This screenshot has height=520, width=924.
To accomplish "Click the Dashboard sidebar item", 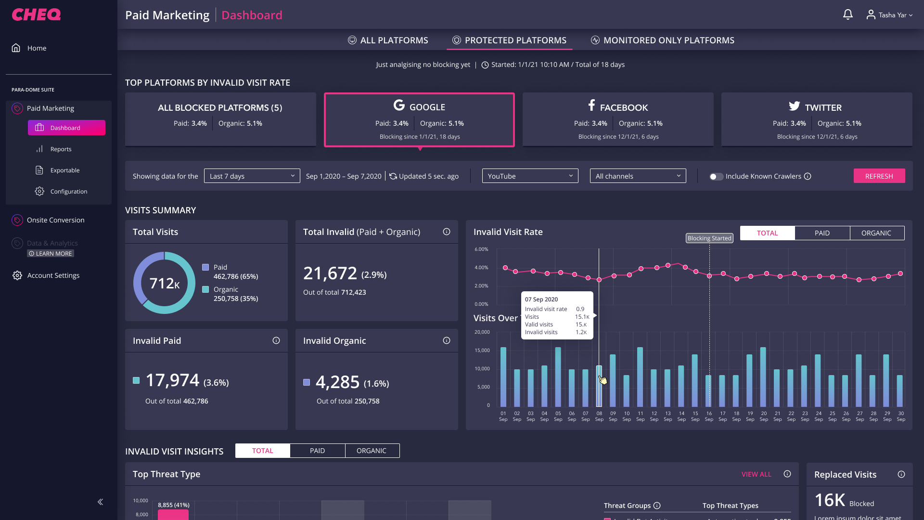I will point(66,128).
